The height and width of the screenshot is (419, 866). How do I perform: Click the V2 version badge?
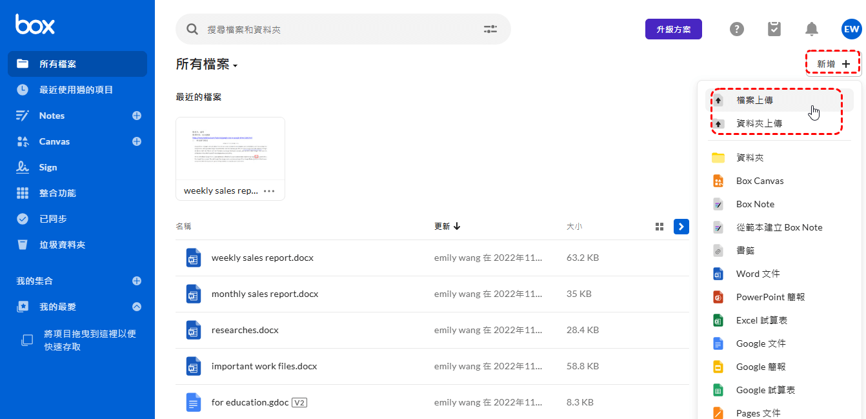[299, 402]
